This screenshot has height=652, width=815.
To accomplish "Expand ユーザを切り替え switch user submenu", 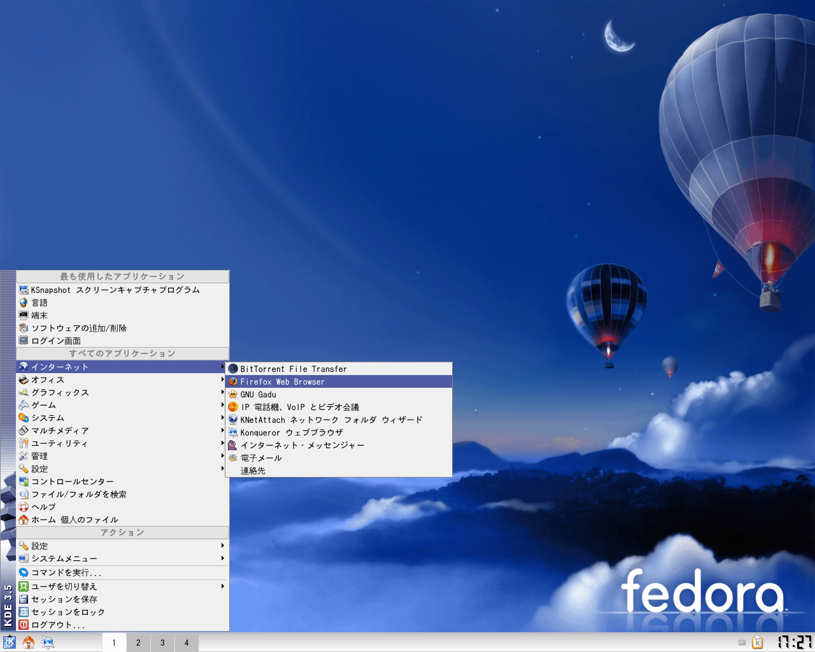I will coord(122,586).
